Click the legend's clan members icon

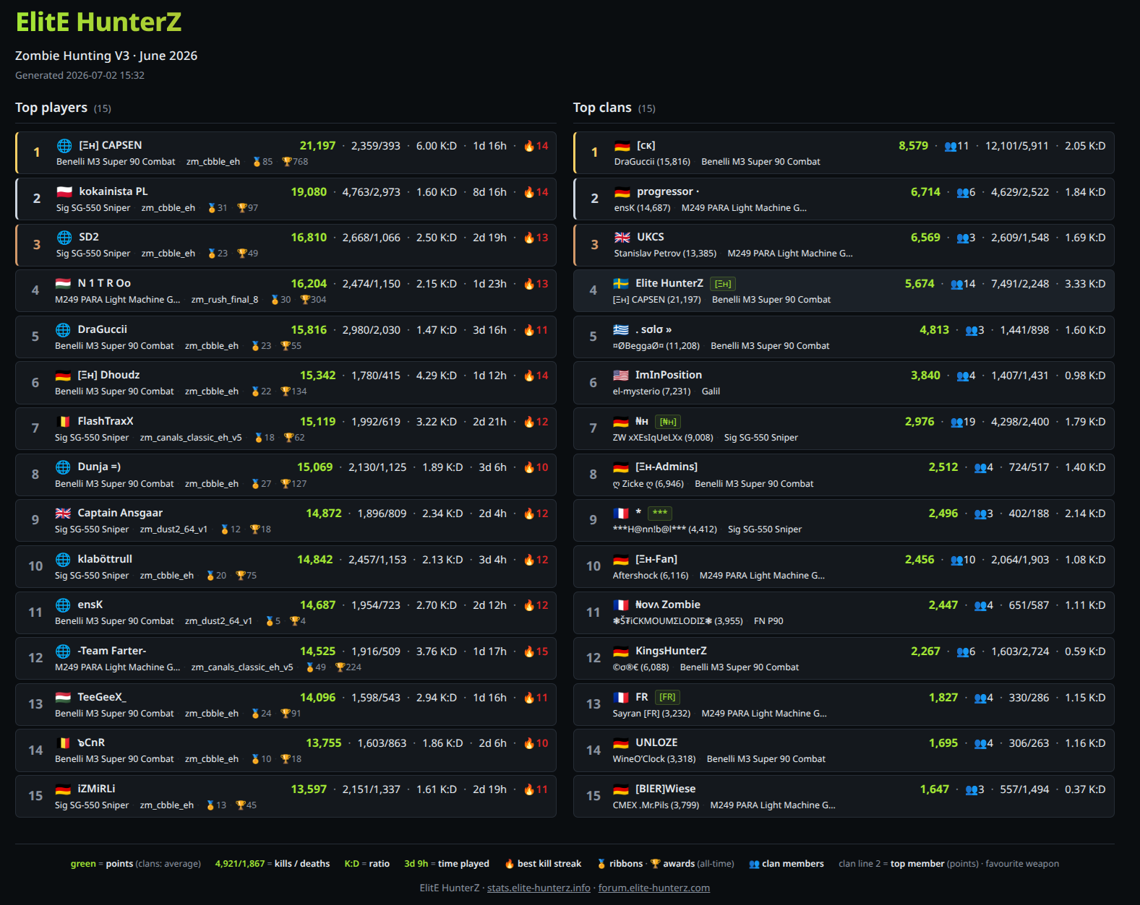(754, 864)
